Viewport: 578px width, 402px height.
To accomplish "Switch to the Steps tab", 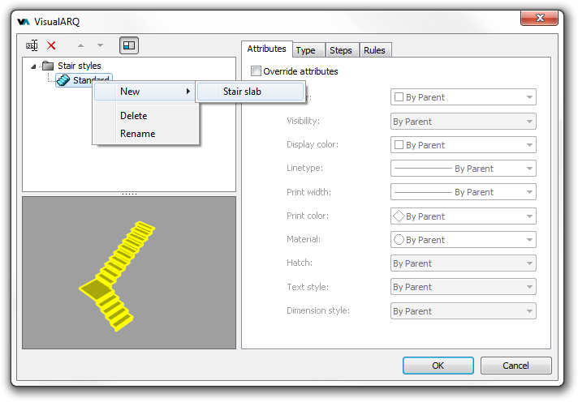I will pyautogui.click(x=341, y=50).
